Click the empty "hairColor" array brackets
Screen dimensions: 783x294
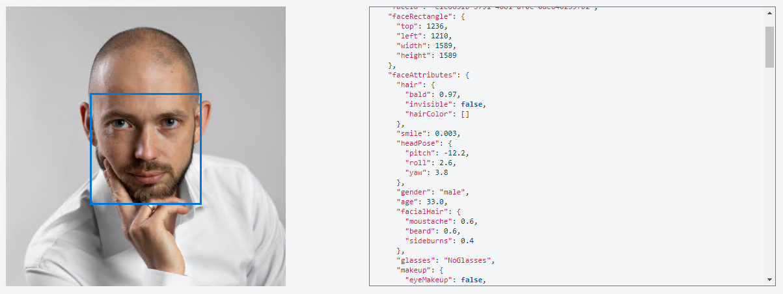465,114
